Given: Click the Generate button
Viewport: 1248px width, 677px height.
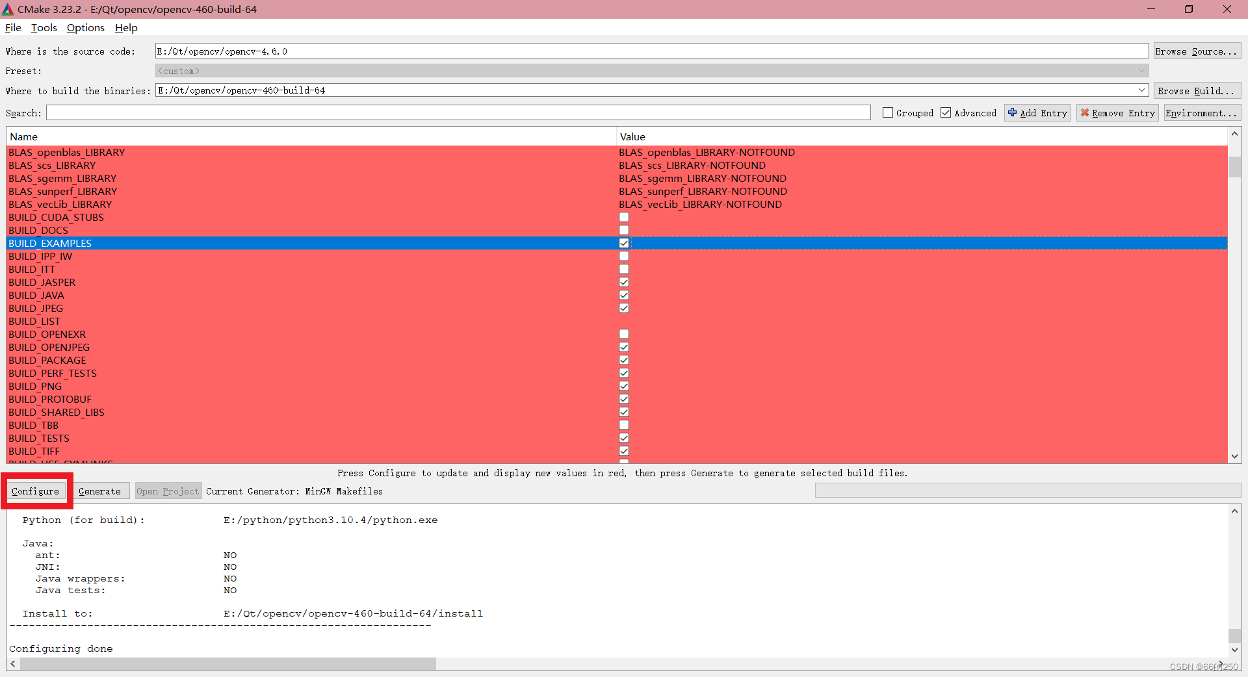Looking at the screenshot, I should tap(99, 491).
